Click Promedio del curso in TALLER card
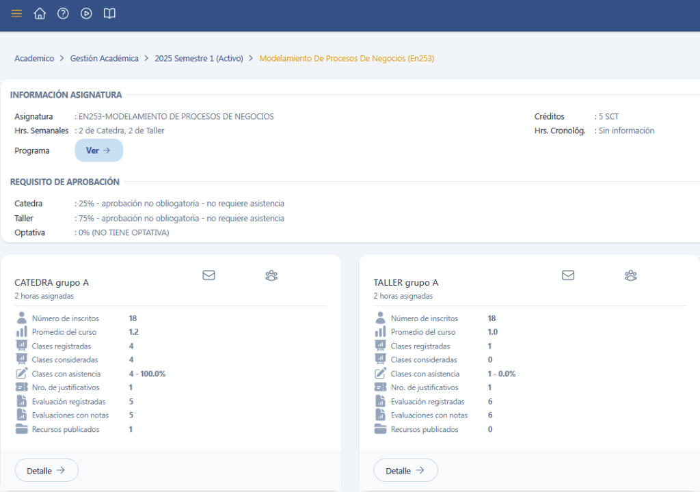The image size is (700, 492). coord(422,332)
